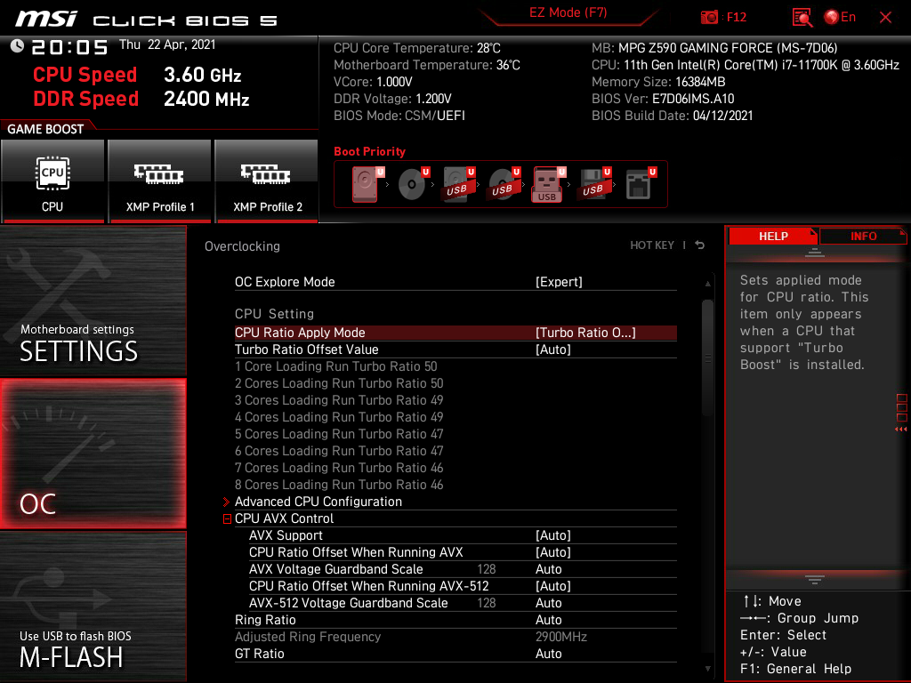This screenshot has width=911, height=683.
Task: Select the CD/DVD optical boot device icon
Action: pos(413,184)
